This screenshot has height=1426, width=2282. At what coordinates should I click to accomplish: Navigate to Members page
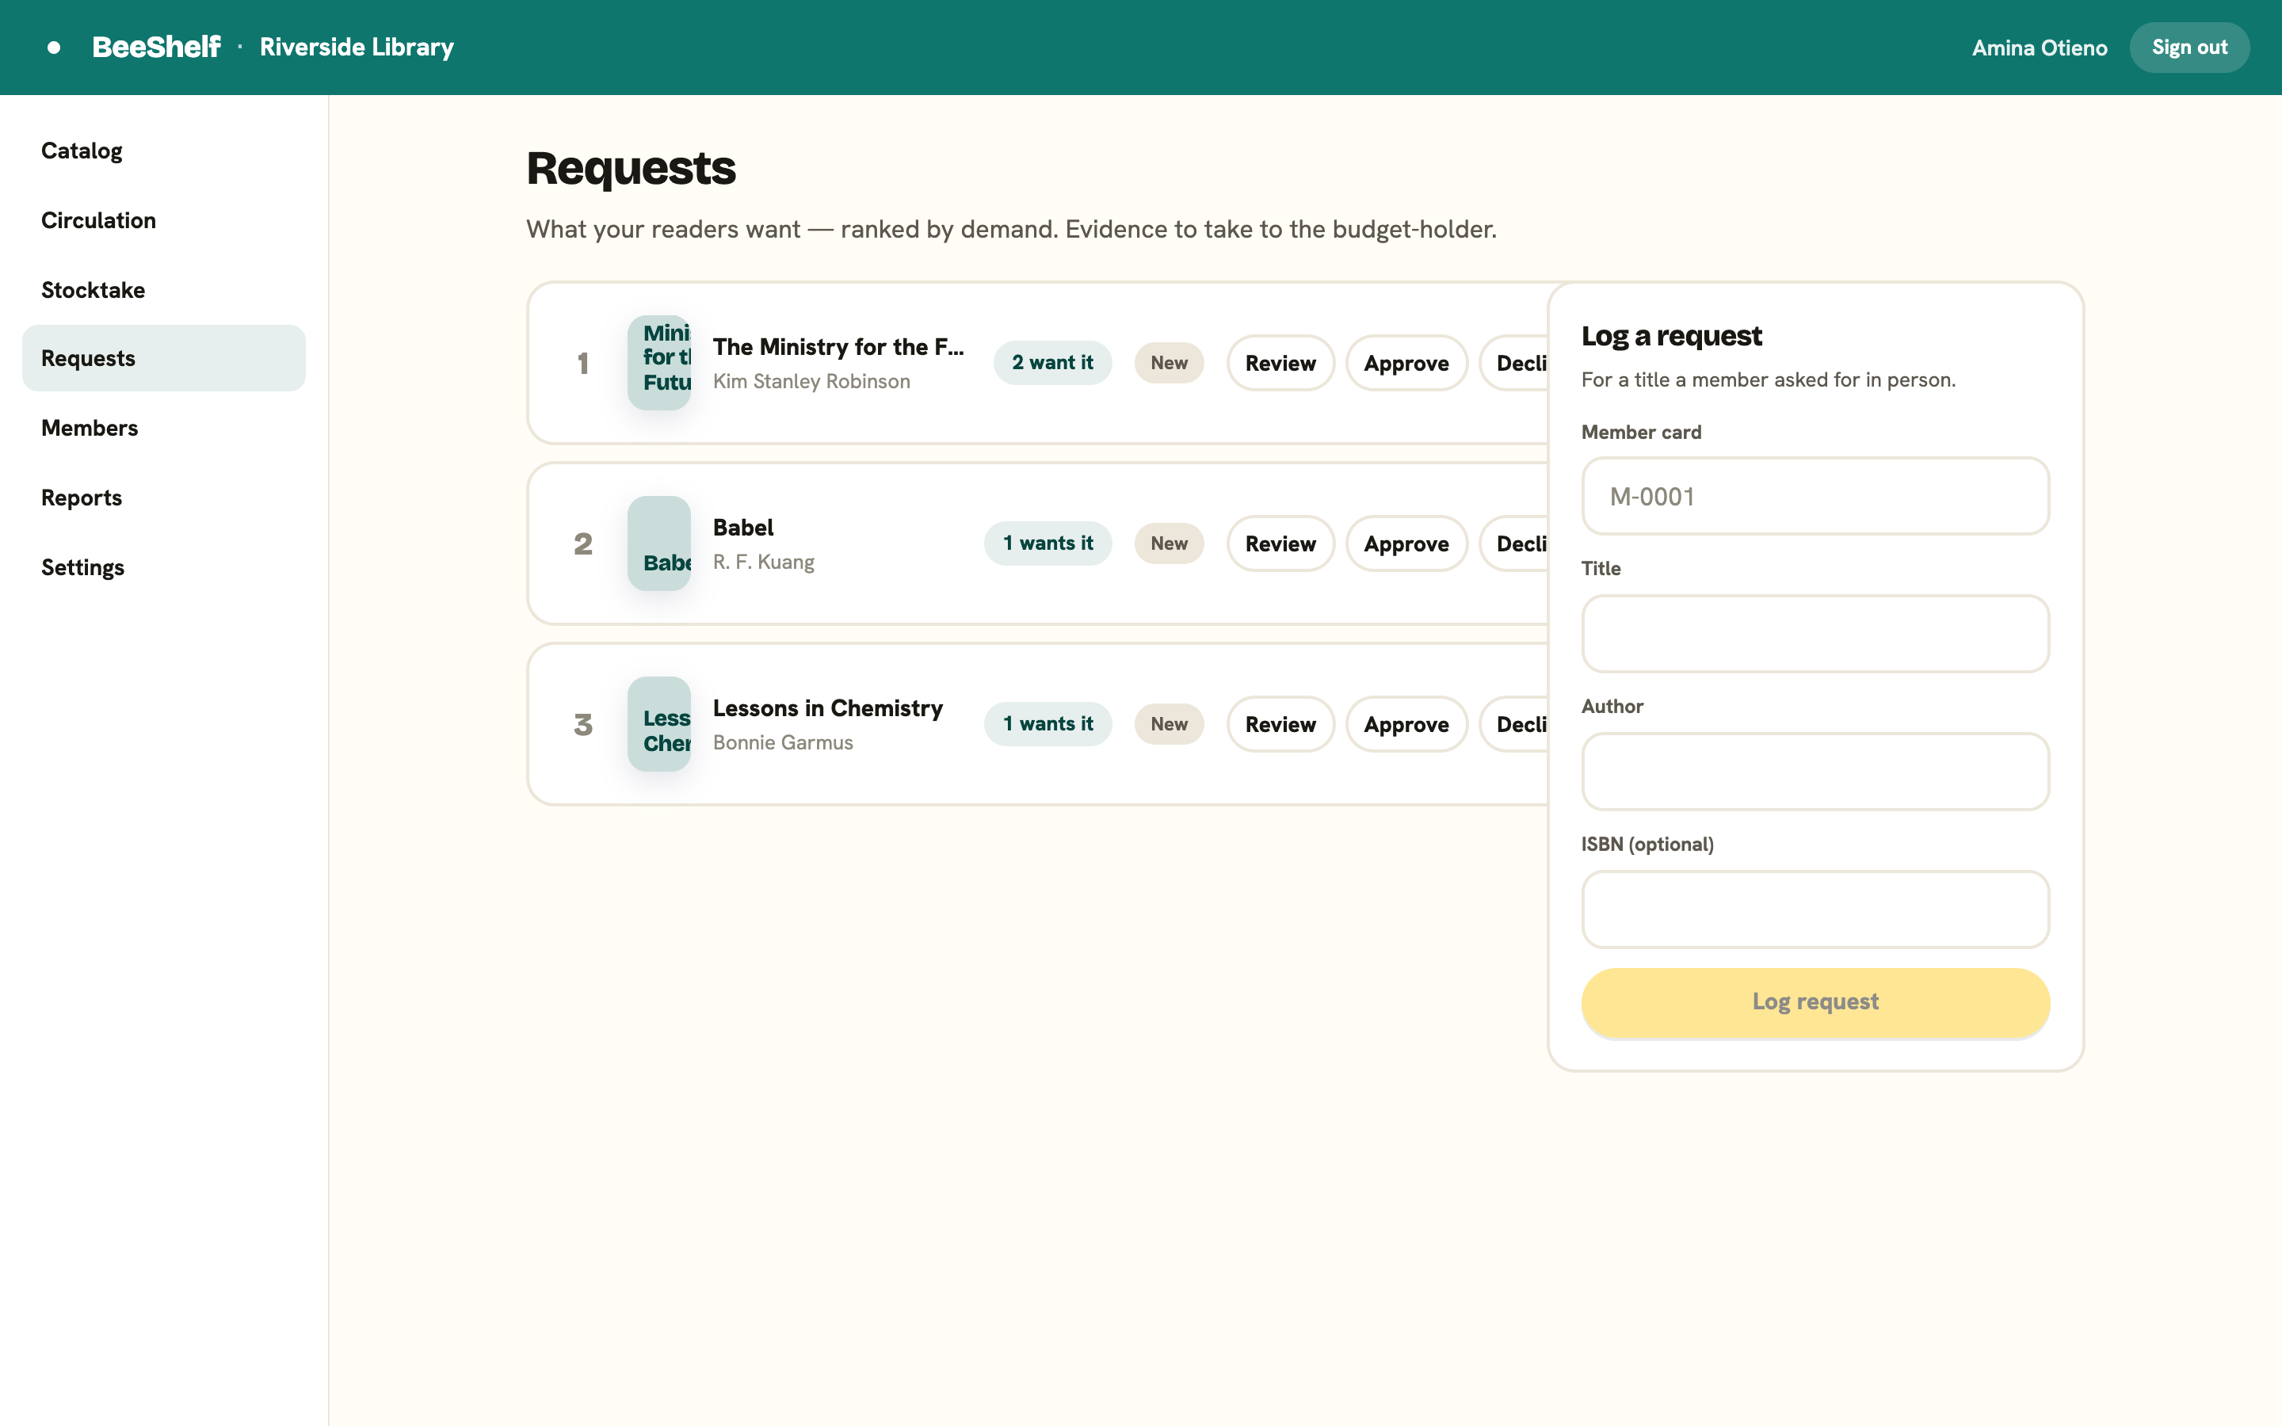164,428
